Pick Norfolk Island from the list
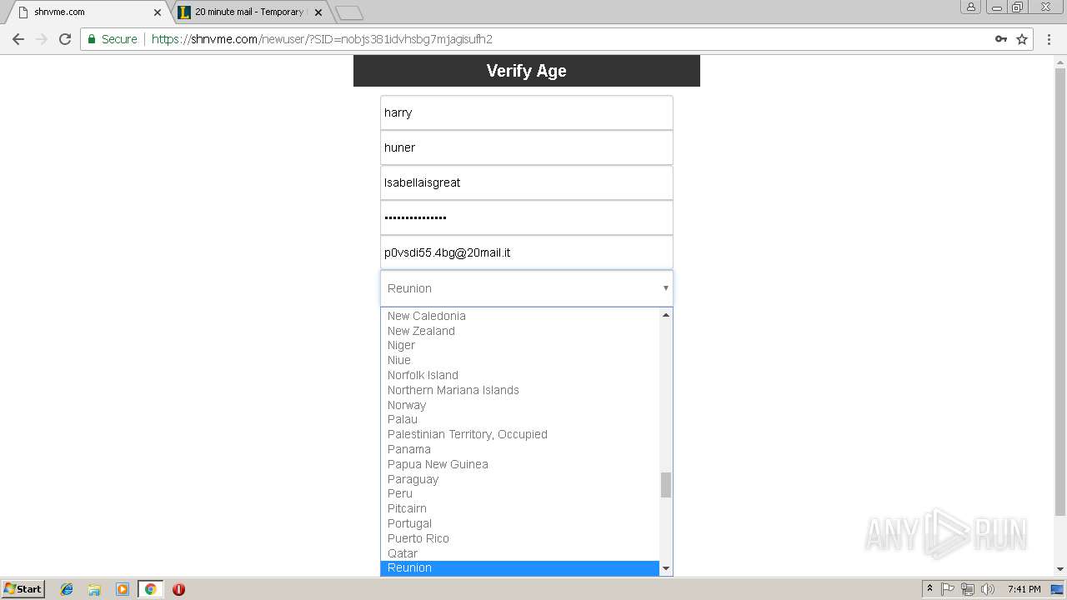The image size is (1067, 600). coord(520,375)
